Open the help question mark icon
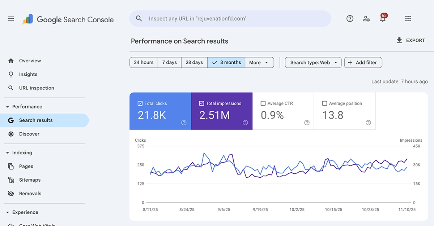The height and width of the screenshot is (226, 434). (x=350, y=18)
